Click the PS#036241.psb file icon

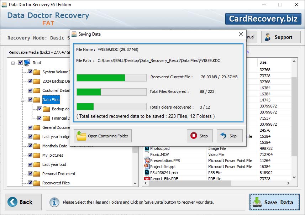pyautogui.click(x=147, y=172)
